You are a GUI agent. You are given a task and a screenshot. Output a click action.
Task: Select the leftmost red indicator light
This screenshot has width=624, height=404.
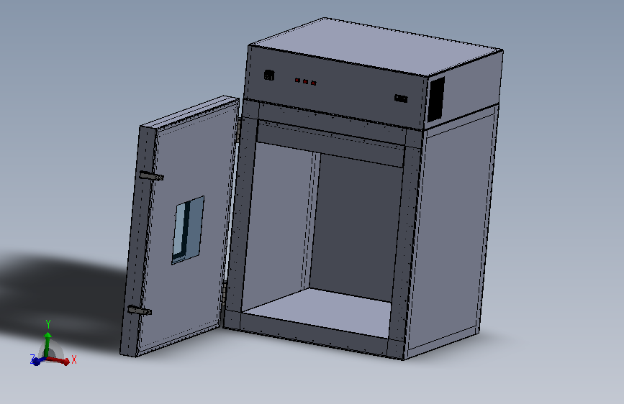(297, 80)
